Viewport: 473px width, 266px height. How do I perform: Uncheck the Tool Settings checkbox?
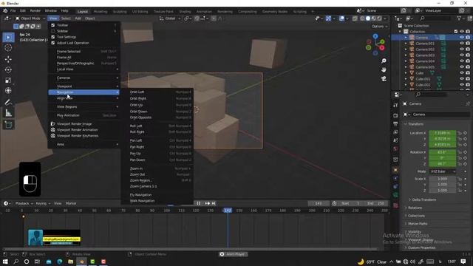52,37
